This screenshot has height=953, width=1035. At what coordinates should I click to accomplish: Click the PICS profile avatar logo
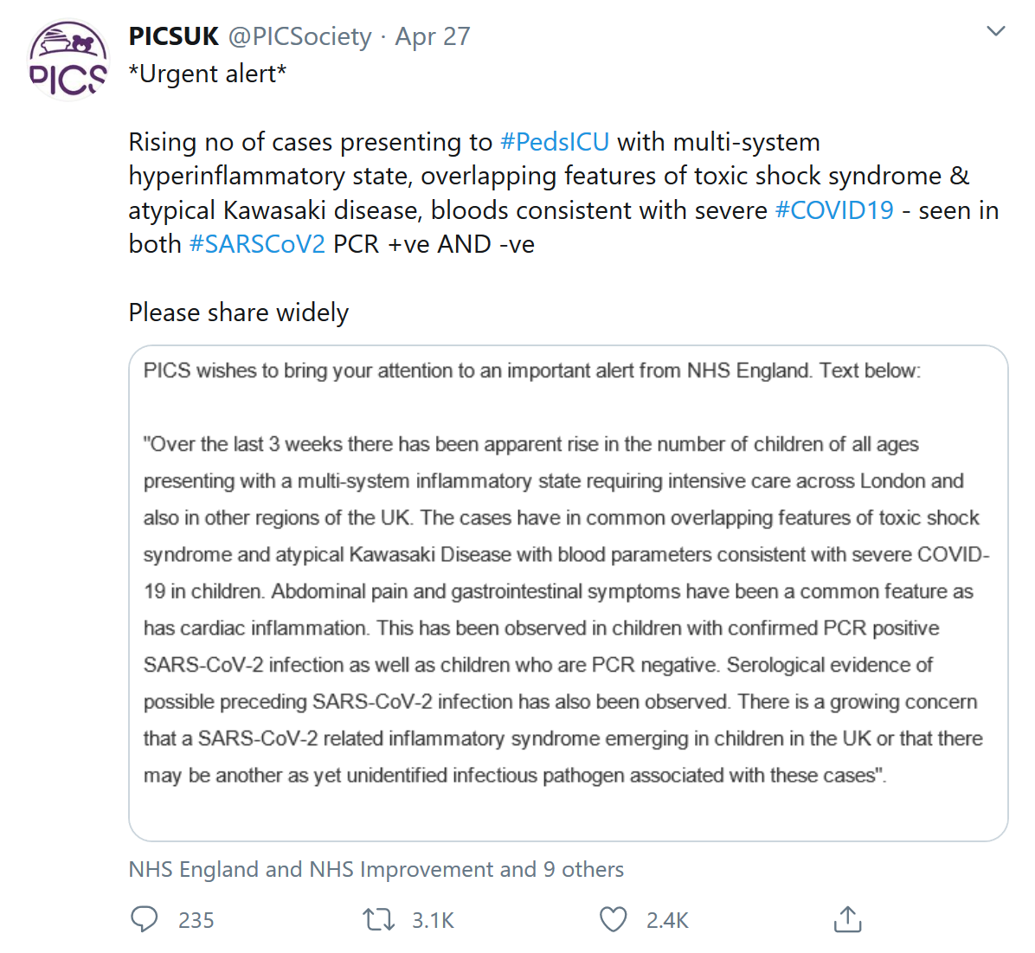pyautogui.click(x=68, y=61)
